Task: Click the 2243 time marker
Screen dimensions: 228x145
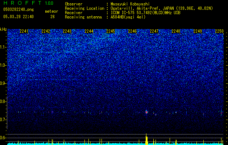Action: [x=67, y=31]
